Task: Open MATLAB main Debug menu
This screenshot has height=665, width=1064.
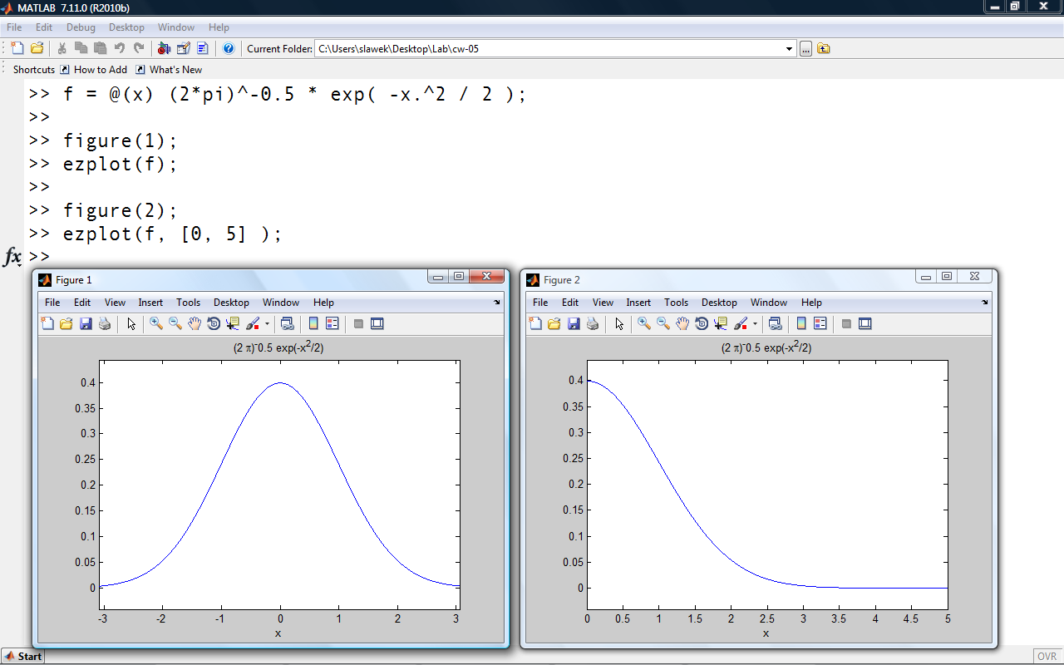Action: pyautogui.click(x=81, y=27)
